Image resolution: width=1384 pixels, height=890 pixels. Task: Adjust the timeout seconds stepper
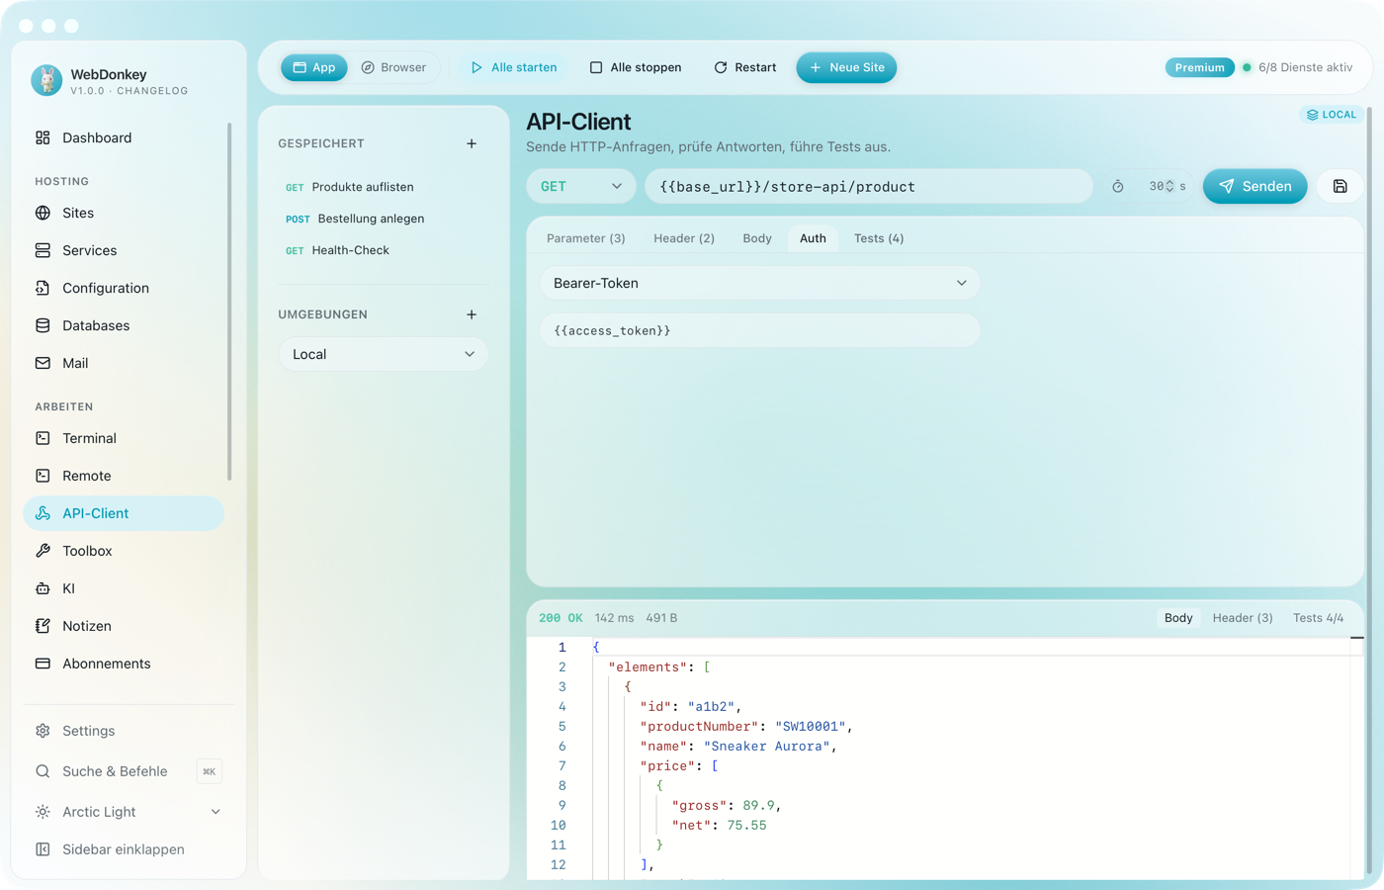coord(1169,186)
